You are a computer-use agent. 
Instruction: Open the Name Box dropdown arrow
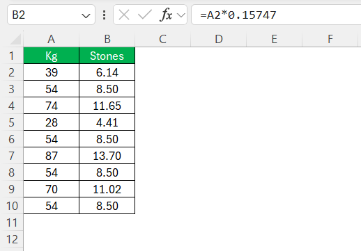[86, 16]
